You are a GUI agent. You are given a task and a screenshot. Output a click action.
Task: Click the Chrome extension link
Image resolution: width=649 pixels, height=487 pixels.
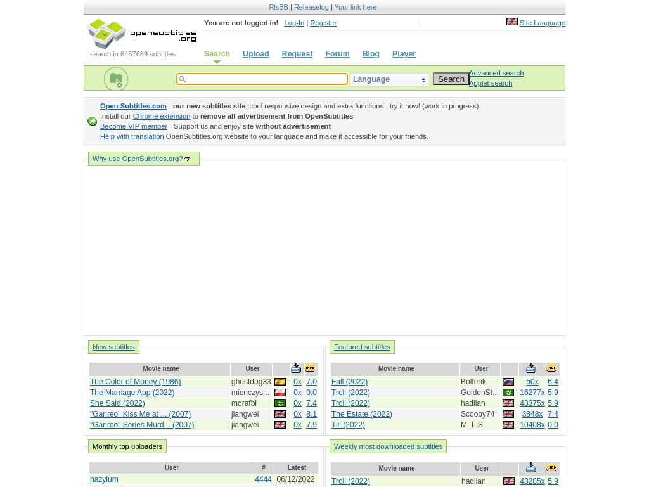point(162,117)
